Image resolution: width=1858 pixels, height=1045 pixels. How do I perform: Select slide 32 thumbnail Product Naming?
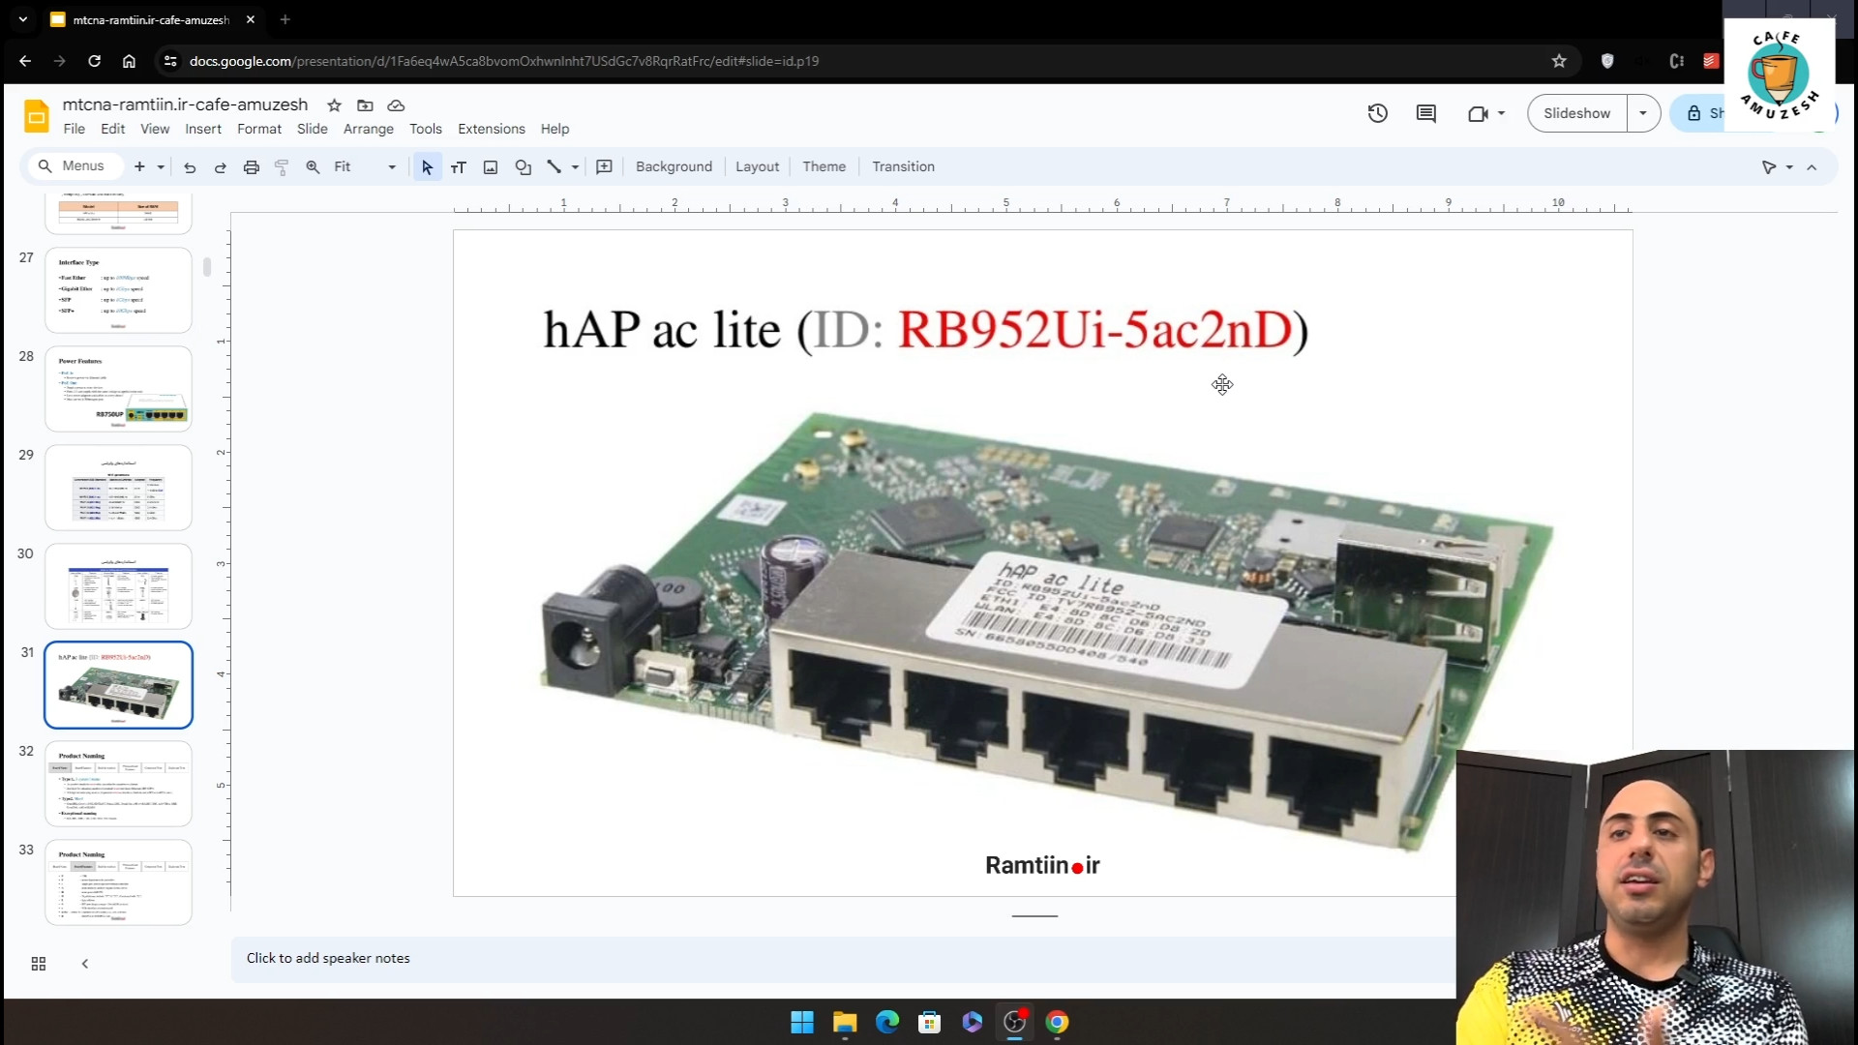[118, 784]
